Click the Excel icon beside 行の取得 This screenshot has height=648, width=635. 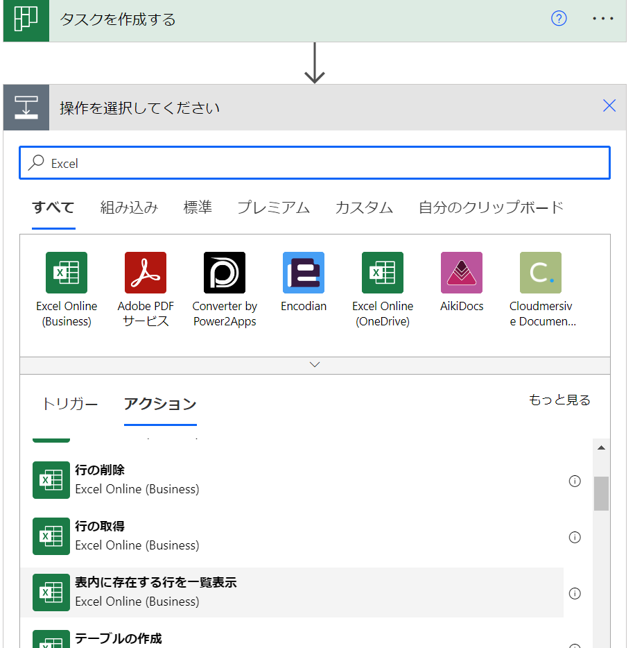[51, 536]
